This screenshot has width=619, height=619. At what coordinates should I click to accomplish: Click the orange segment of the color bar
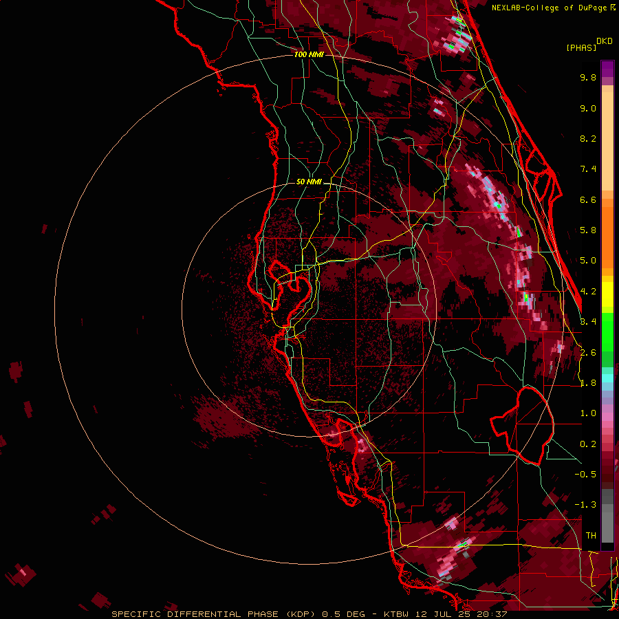(x=607, y=234)
